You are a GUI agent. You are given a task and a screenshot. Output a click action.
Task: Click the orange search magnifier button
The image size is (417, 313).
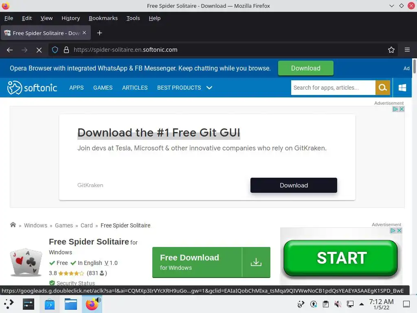[383, 88]
